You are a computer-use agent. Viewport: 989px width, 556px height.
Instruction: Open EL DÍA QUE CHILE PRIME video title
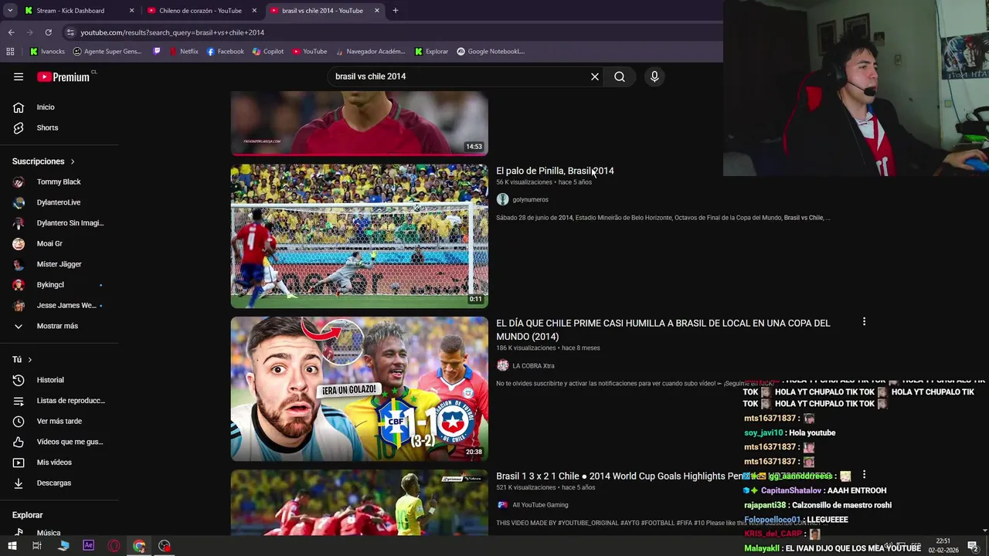coord(663,330)
